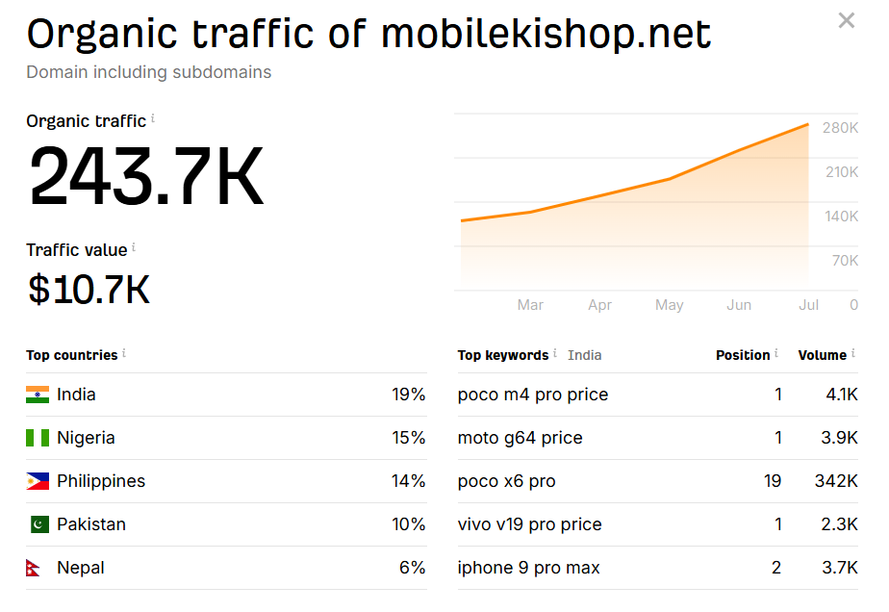Click the info icon next to Top keywords
This screenshot has height=612, width=889.
(x=555, y=350)
